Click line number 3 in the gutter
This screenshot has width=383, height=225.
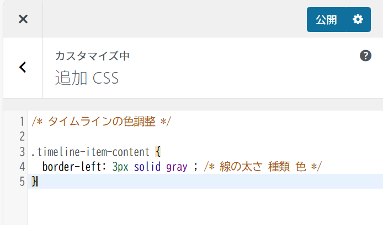pyautogui.click(x=22, y=151)
